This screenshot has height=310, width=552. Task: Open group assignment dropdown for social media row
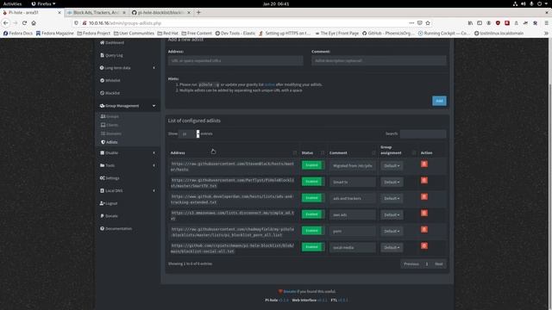point(392,247)
